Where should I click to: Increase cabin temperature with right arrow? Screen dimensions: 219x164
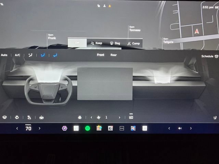(39, 128)
